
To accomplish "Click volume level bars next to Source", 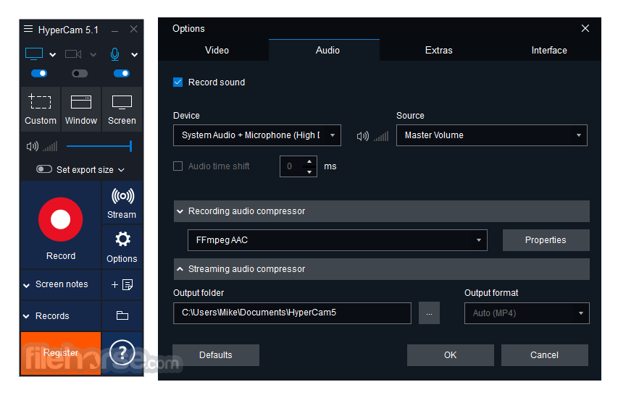I will click(x=382, y=136).
